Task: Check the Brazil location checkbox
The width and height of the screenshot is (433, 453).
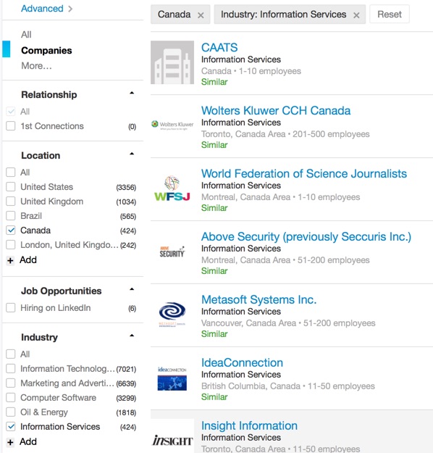Action: [x=11, y=215]
